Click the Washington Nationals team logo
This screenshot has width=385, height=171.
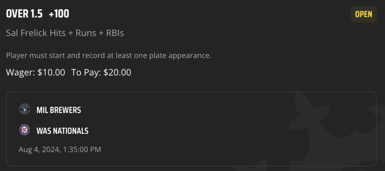24,130
